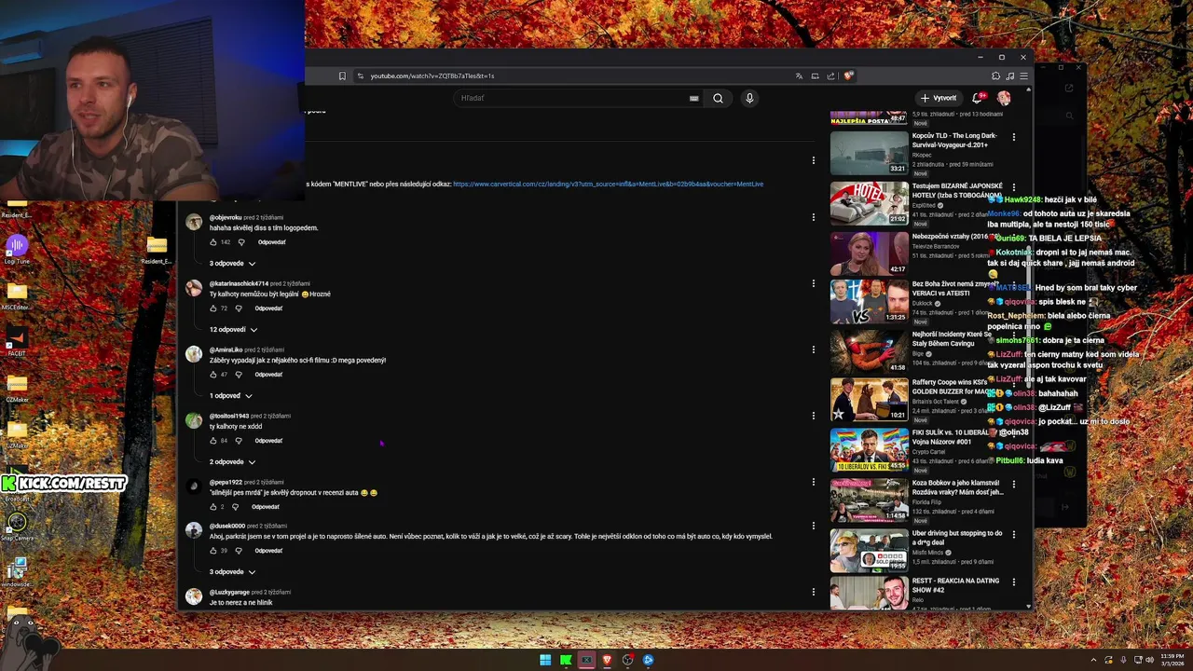
Task: Open more options for @AmiraLiko comment
Action: (x=813, y=349)
